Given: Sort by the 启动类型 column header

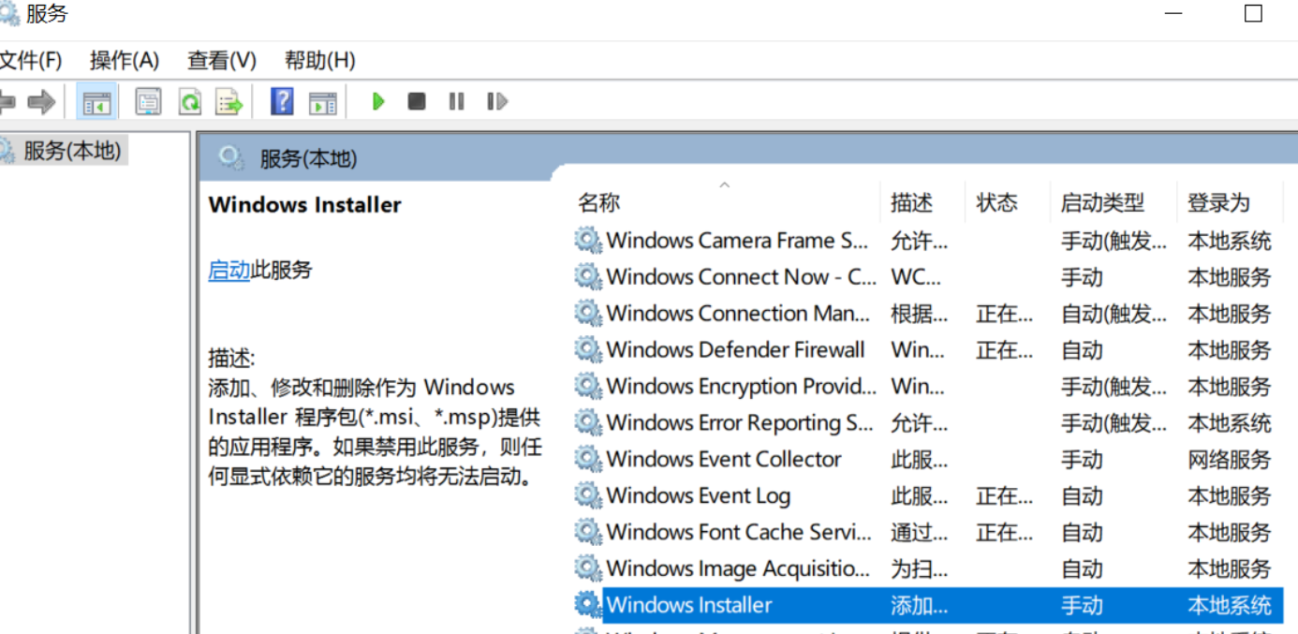Looking at the screenshot, I should [x=1102, y=202].
